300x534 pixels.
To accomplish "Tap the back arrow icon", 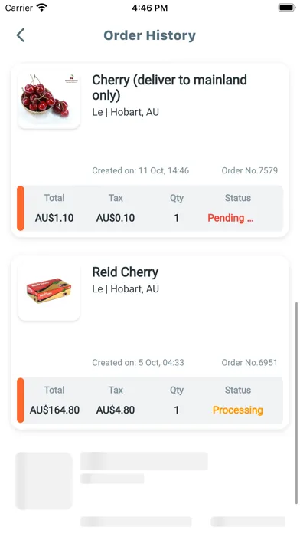I will (x=21, y=35).
